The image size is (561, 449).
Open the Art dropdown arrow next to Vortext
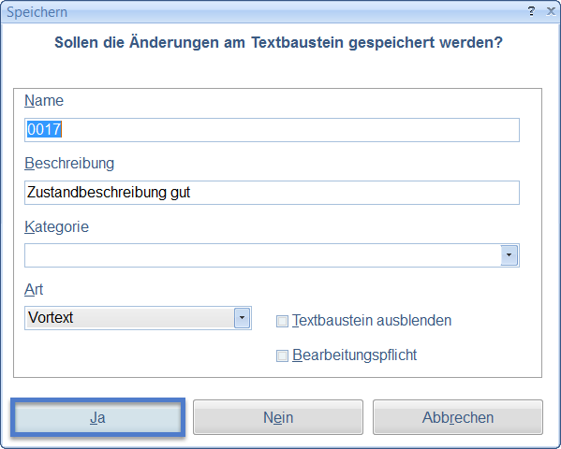(242, 318)
